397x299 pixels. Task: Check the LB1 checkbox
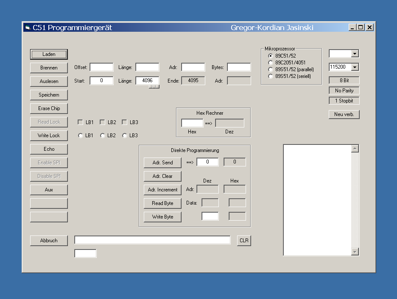coord(80,122)
